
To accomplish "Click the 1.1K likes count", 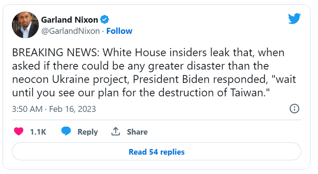I will (38, 132).
